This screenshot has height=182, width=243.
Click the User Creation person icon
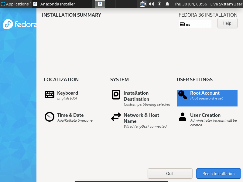pyautogui.click(x=183, y=117)
